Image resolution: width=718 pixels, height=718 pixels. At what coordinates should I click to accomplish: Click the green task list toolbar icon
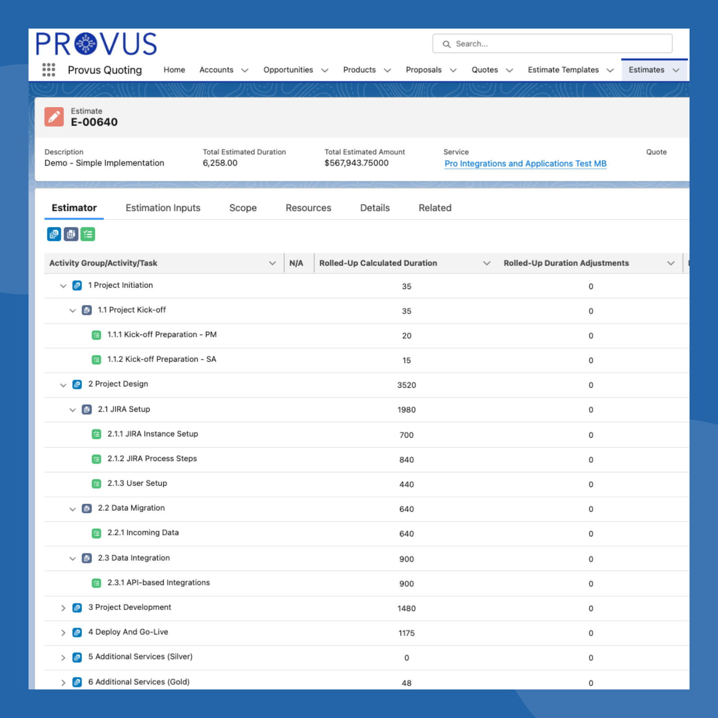(x=88, y=234)
